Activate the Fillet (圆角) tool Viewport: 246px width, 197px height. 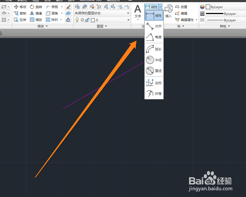tap(52, 13)
